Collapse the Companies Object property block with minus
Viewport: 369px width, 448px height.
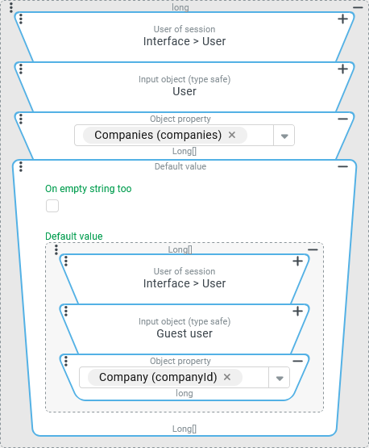click(342, 119)
